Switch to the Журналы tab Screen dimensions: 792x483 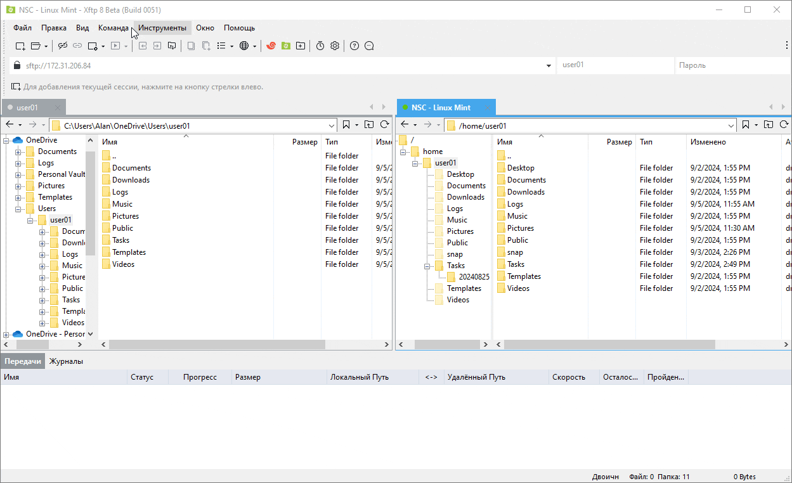[66, 361]
